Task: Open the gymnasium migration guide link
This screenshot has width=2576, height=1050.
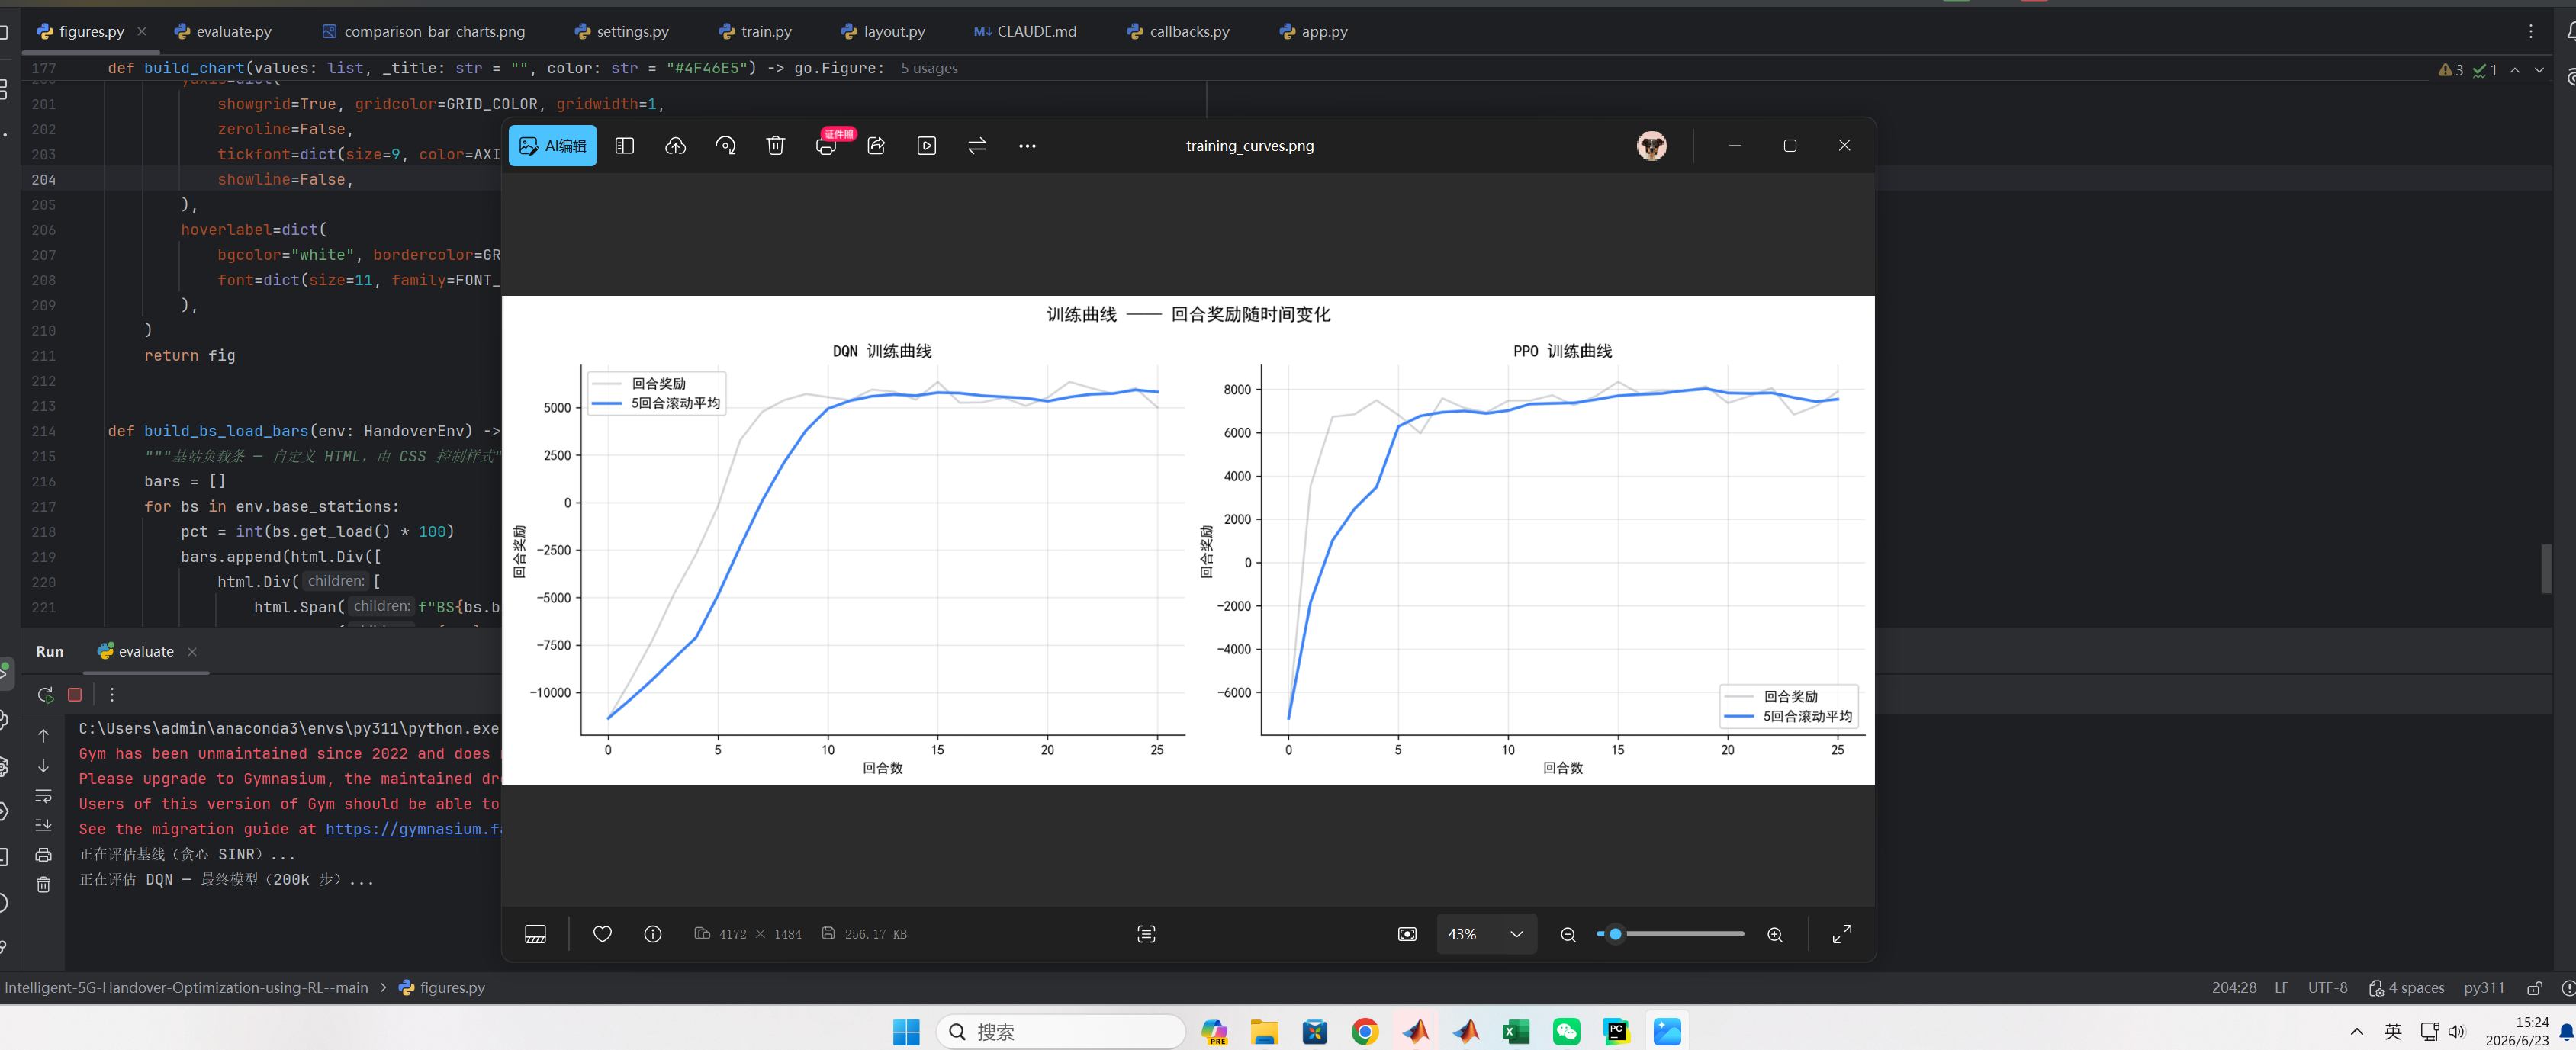Action: [x=413, y=829]
